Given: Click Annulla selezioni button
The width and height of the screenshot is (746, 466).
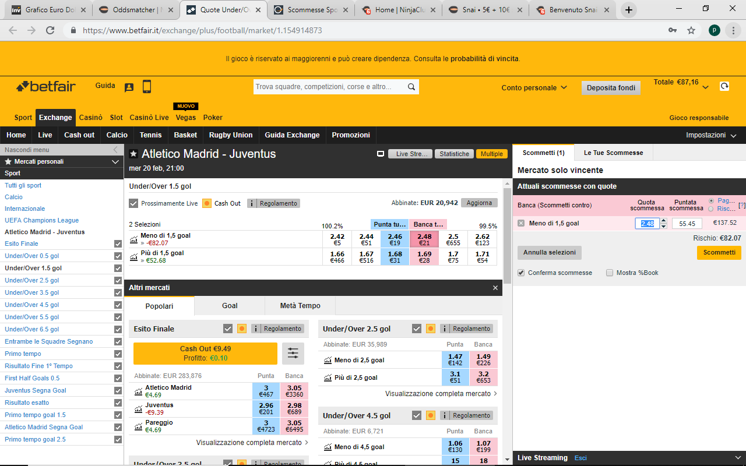Looking at the screenshot, I should tap(550, 252).
